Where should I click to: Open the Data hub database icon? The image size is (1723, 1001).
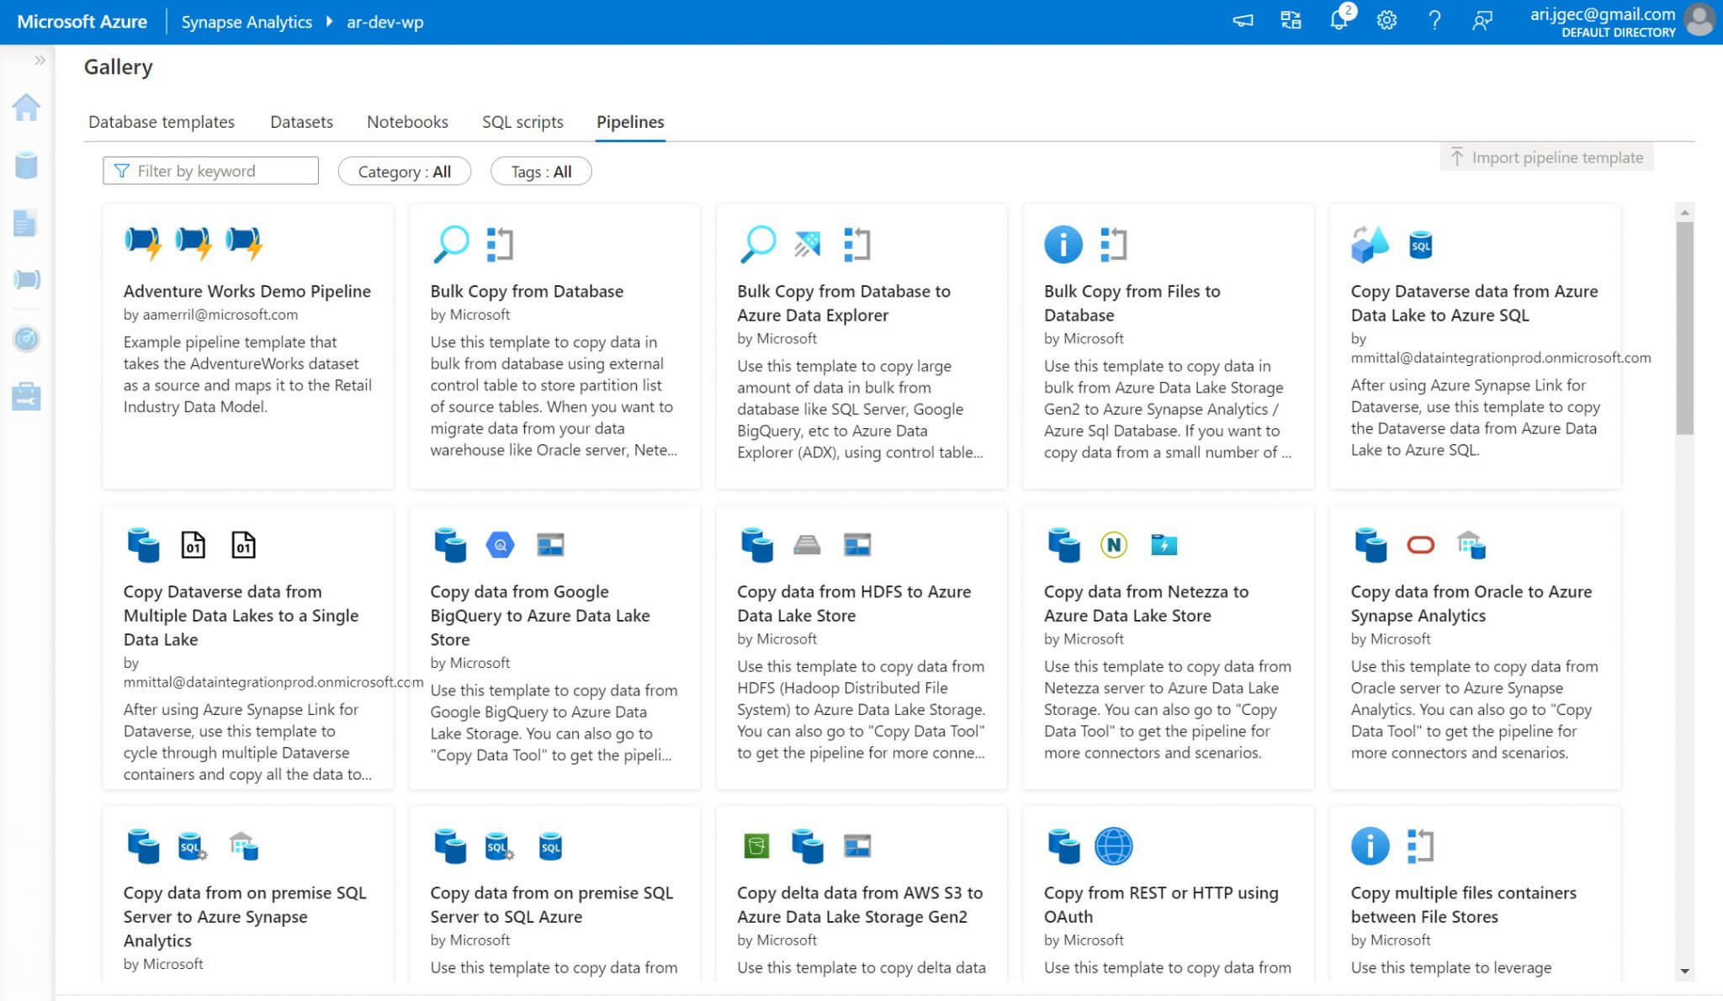(x=26, y=166)
